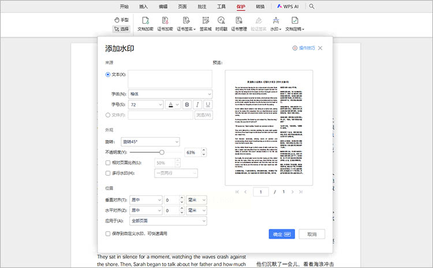Toggle italic for watermark text

(x=197, y=104)
